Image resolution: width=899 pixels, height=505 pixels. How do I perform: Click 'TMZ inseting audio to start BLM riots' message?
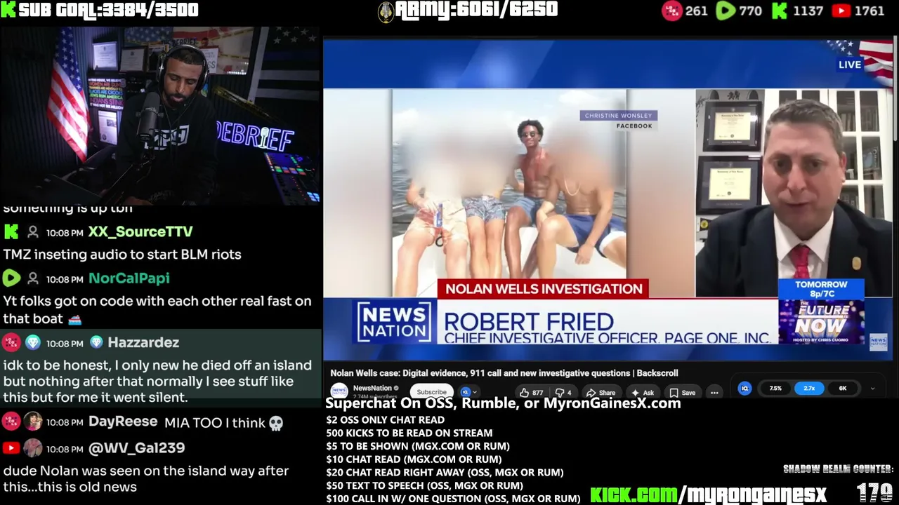pyautogui.click(x=122, y=254)
